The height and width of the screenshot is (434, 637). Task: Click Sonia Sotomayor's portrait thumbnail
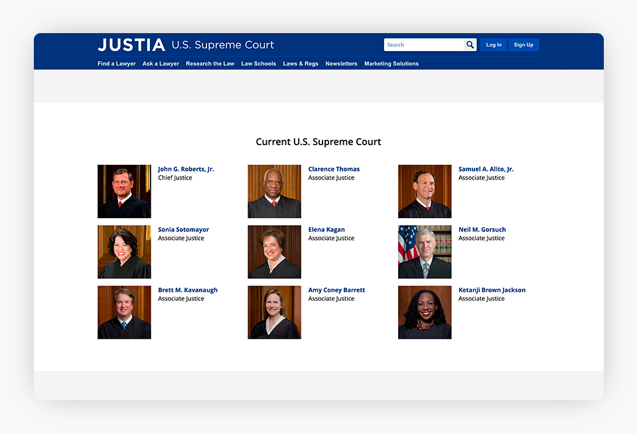coord(124,252)
